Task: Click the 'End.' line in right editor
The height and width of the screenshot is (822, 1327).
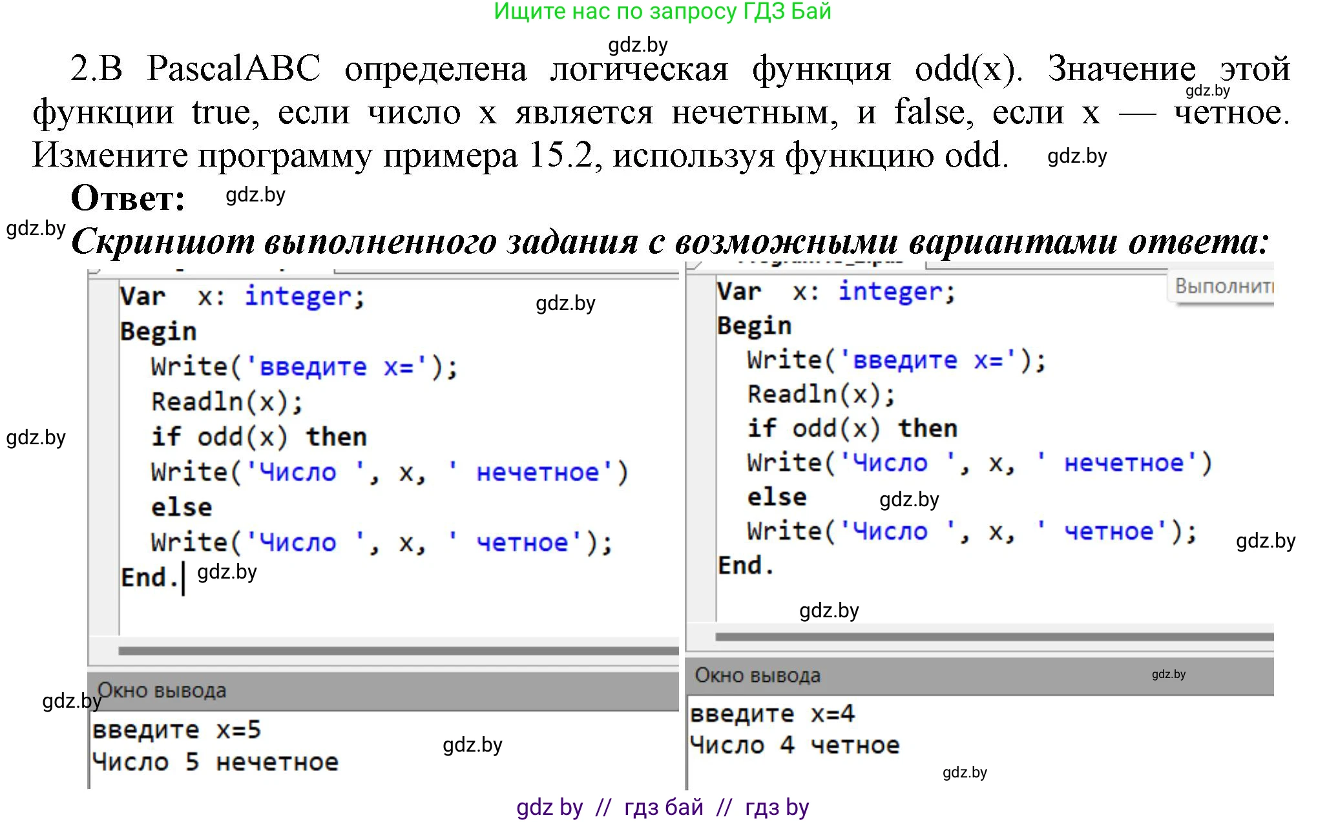Action: [x=746, y=566]
